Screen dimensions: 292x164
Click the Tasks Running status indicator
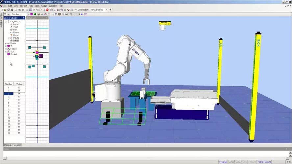click(264, 162)
